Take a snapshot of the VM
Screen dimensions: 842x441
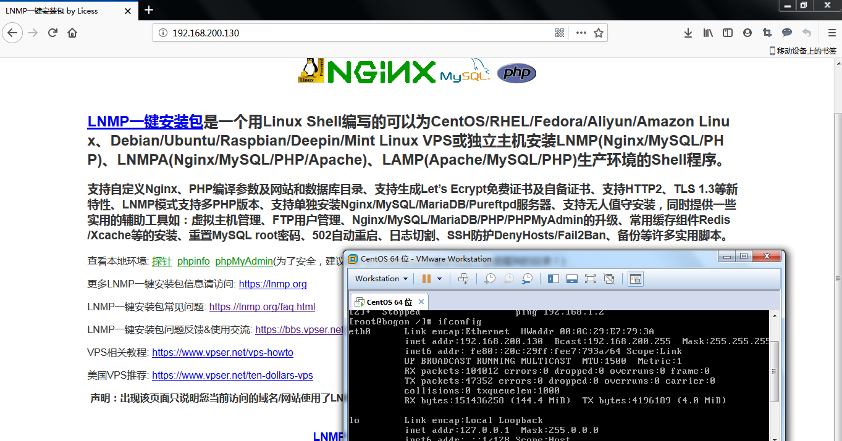[490, 279]
